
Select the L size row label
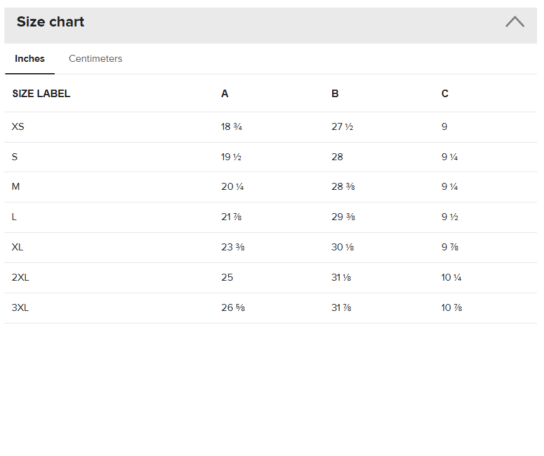(14, 217)
